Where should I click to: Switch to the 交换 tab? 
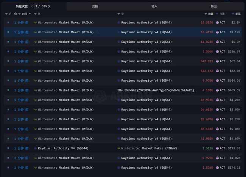pos(95,6)
